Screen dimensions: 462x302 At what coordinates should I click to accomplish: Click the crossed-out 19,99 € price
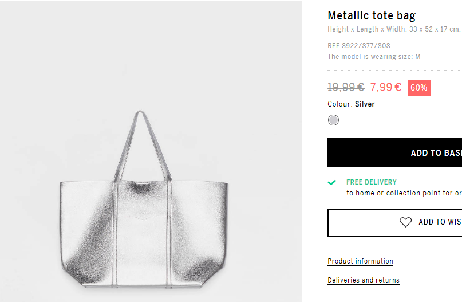point(346,87)
